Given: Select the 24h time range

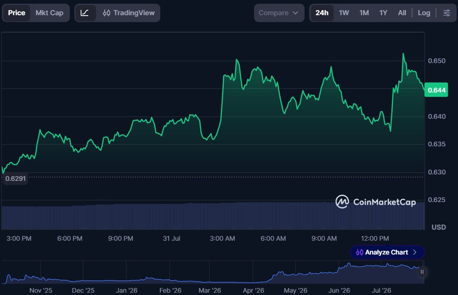Looking at the screenshot, I should (x=322, y=13).
